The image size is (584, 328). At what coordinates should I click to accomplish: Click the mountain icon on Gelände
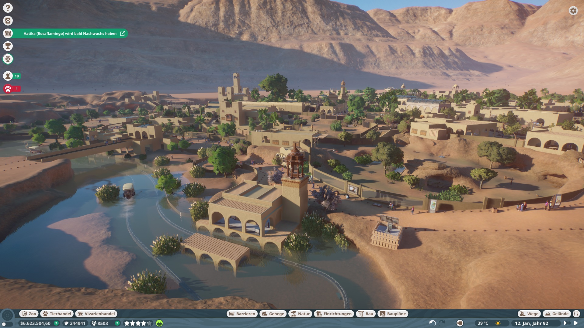[548, 314]
